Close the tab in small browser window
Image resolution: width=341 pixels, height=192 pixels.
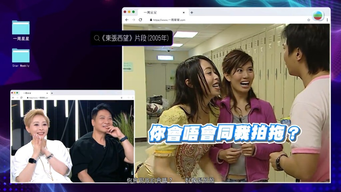[47, 93]
